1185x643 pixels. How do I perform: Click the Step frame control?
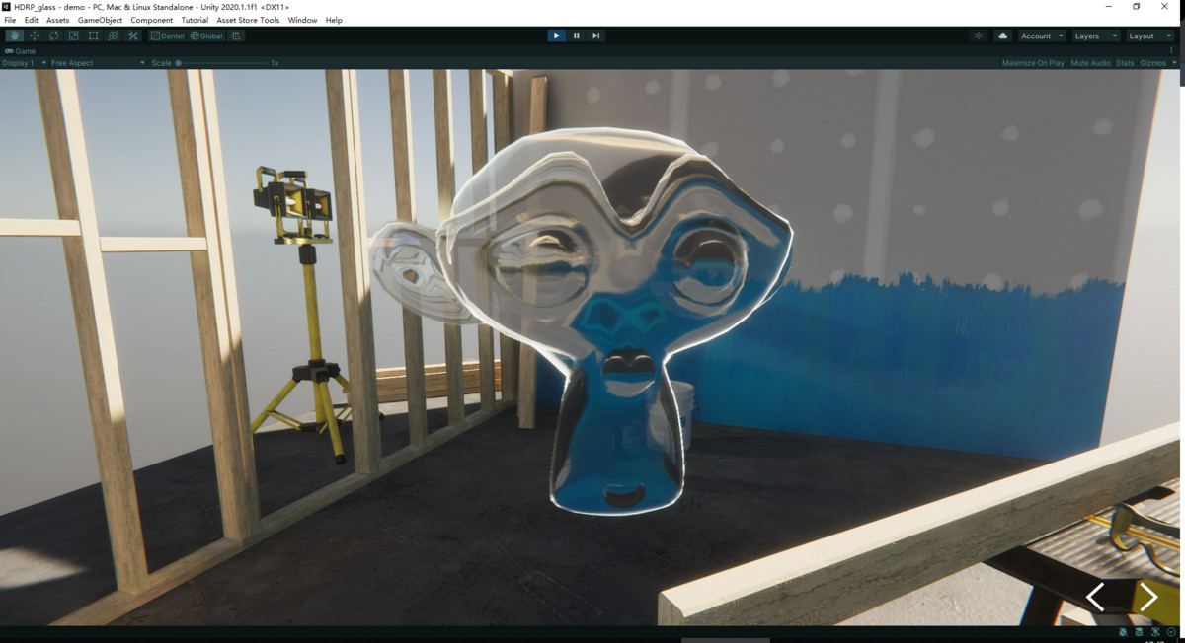(595, 36)
